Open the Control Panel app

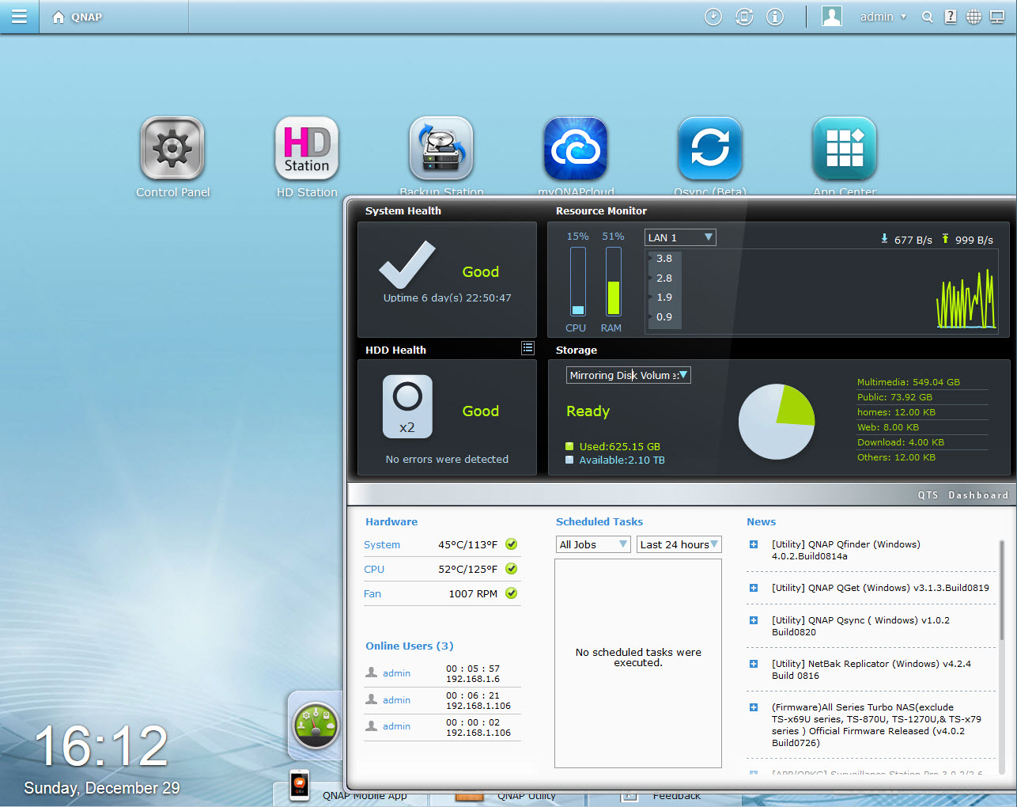[x=172, y=148]
